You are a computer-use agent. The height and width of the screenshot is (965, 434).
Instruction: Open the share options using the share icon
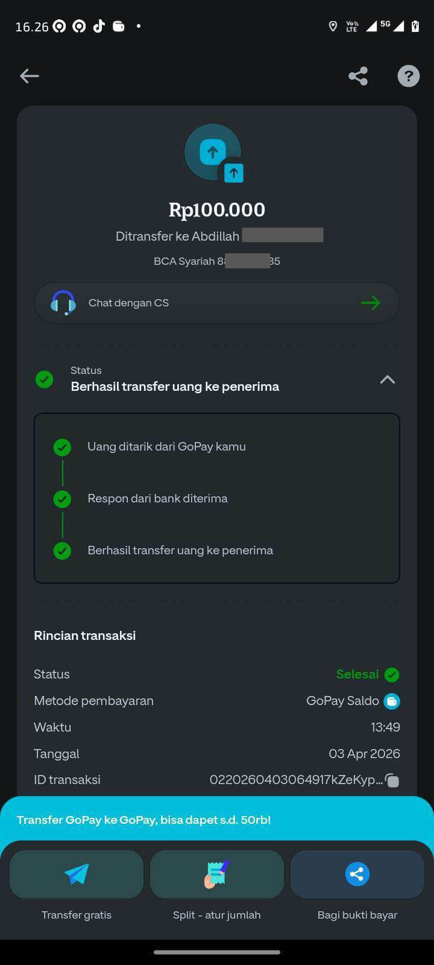point(357,76)
